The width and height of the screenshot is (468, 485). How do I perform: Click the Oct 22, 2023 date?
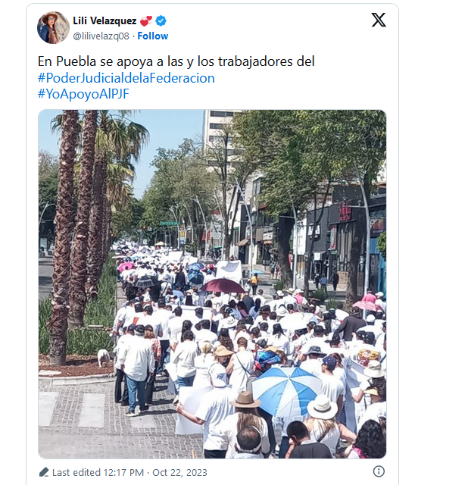(x=179, y=473)
